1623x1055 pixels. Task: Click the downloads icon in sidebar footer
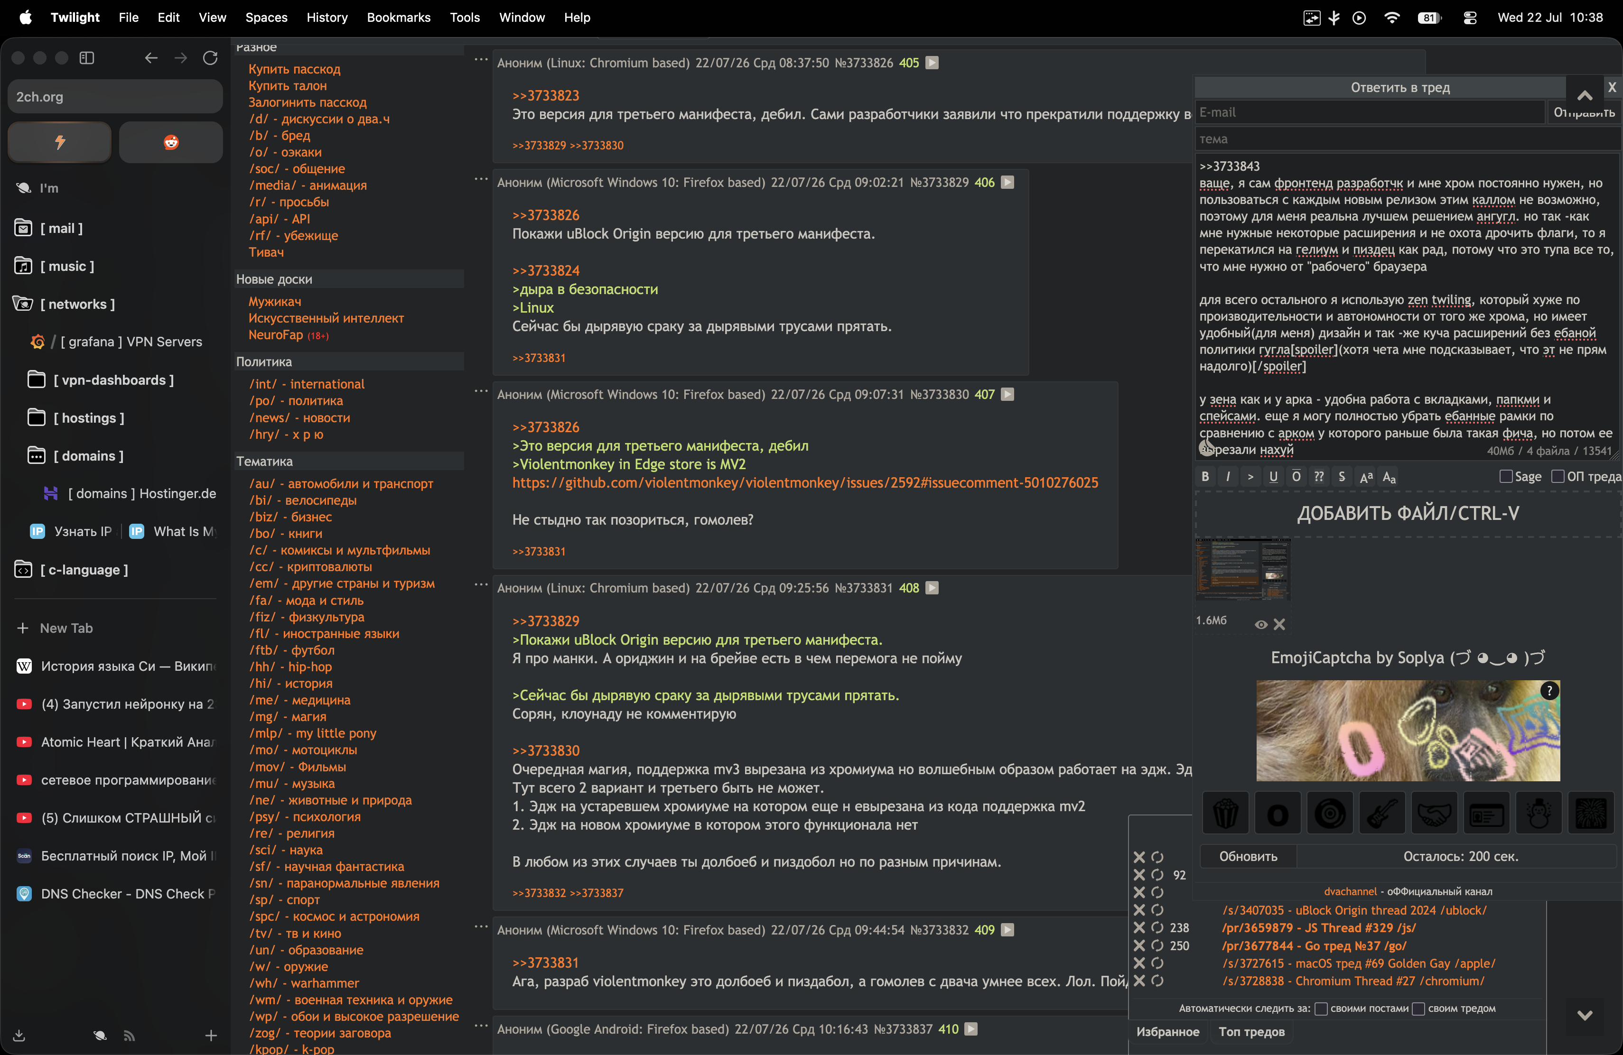coord(19,1035)
